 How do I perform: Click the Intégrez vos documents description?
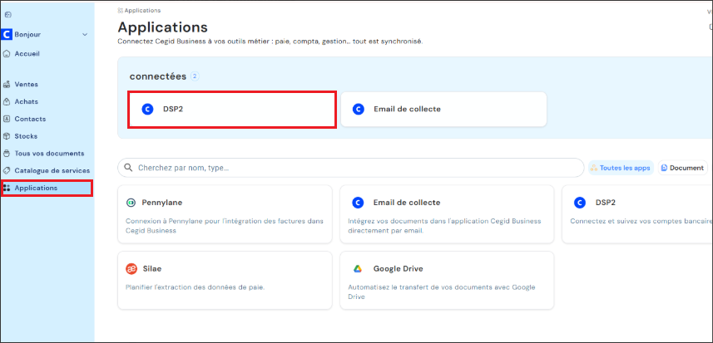pyautogui.click(x=445, y=226)
